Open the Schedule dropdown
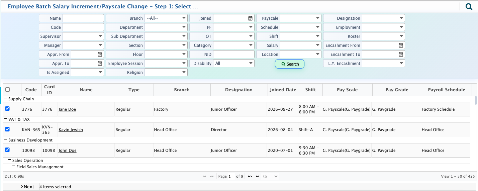The height and width of the screenshot is (191, 478). (x=301, y=27)
